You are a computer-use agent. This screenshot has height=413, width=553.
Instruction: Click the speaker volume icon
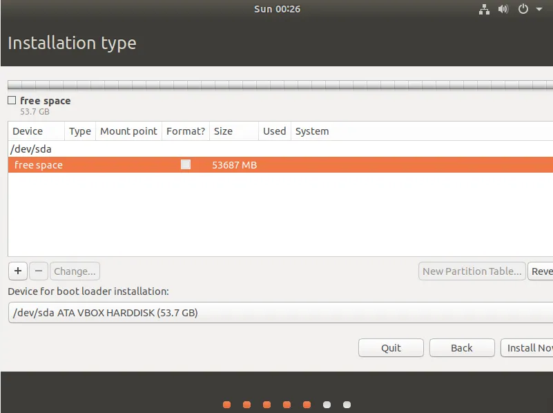(503, 9)
